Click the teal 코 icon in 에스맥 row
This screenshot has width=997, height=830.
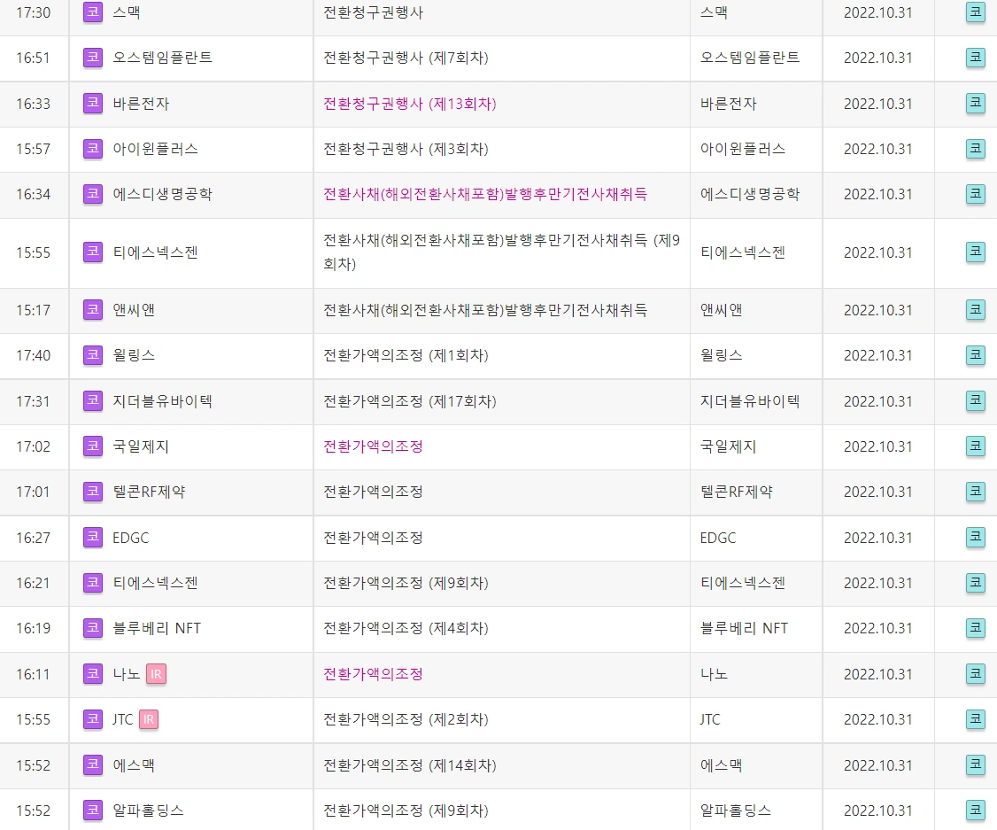pos(976,764)
